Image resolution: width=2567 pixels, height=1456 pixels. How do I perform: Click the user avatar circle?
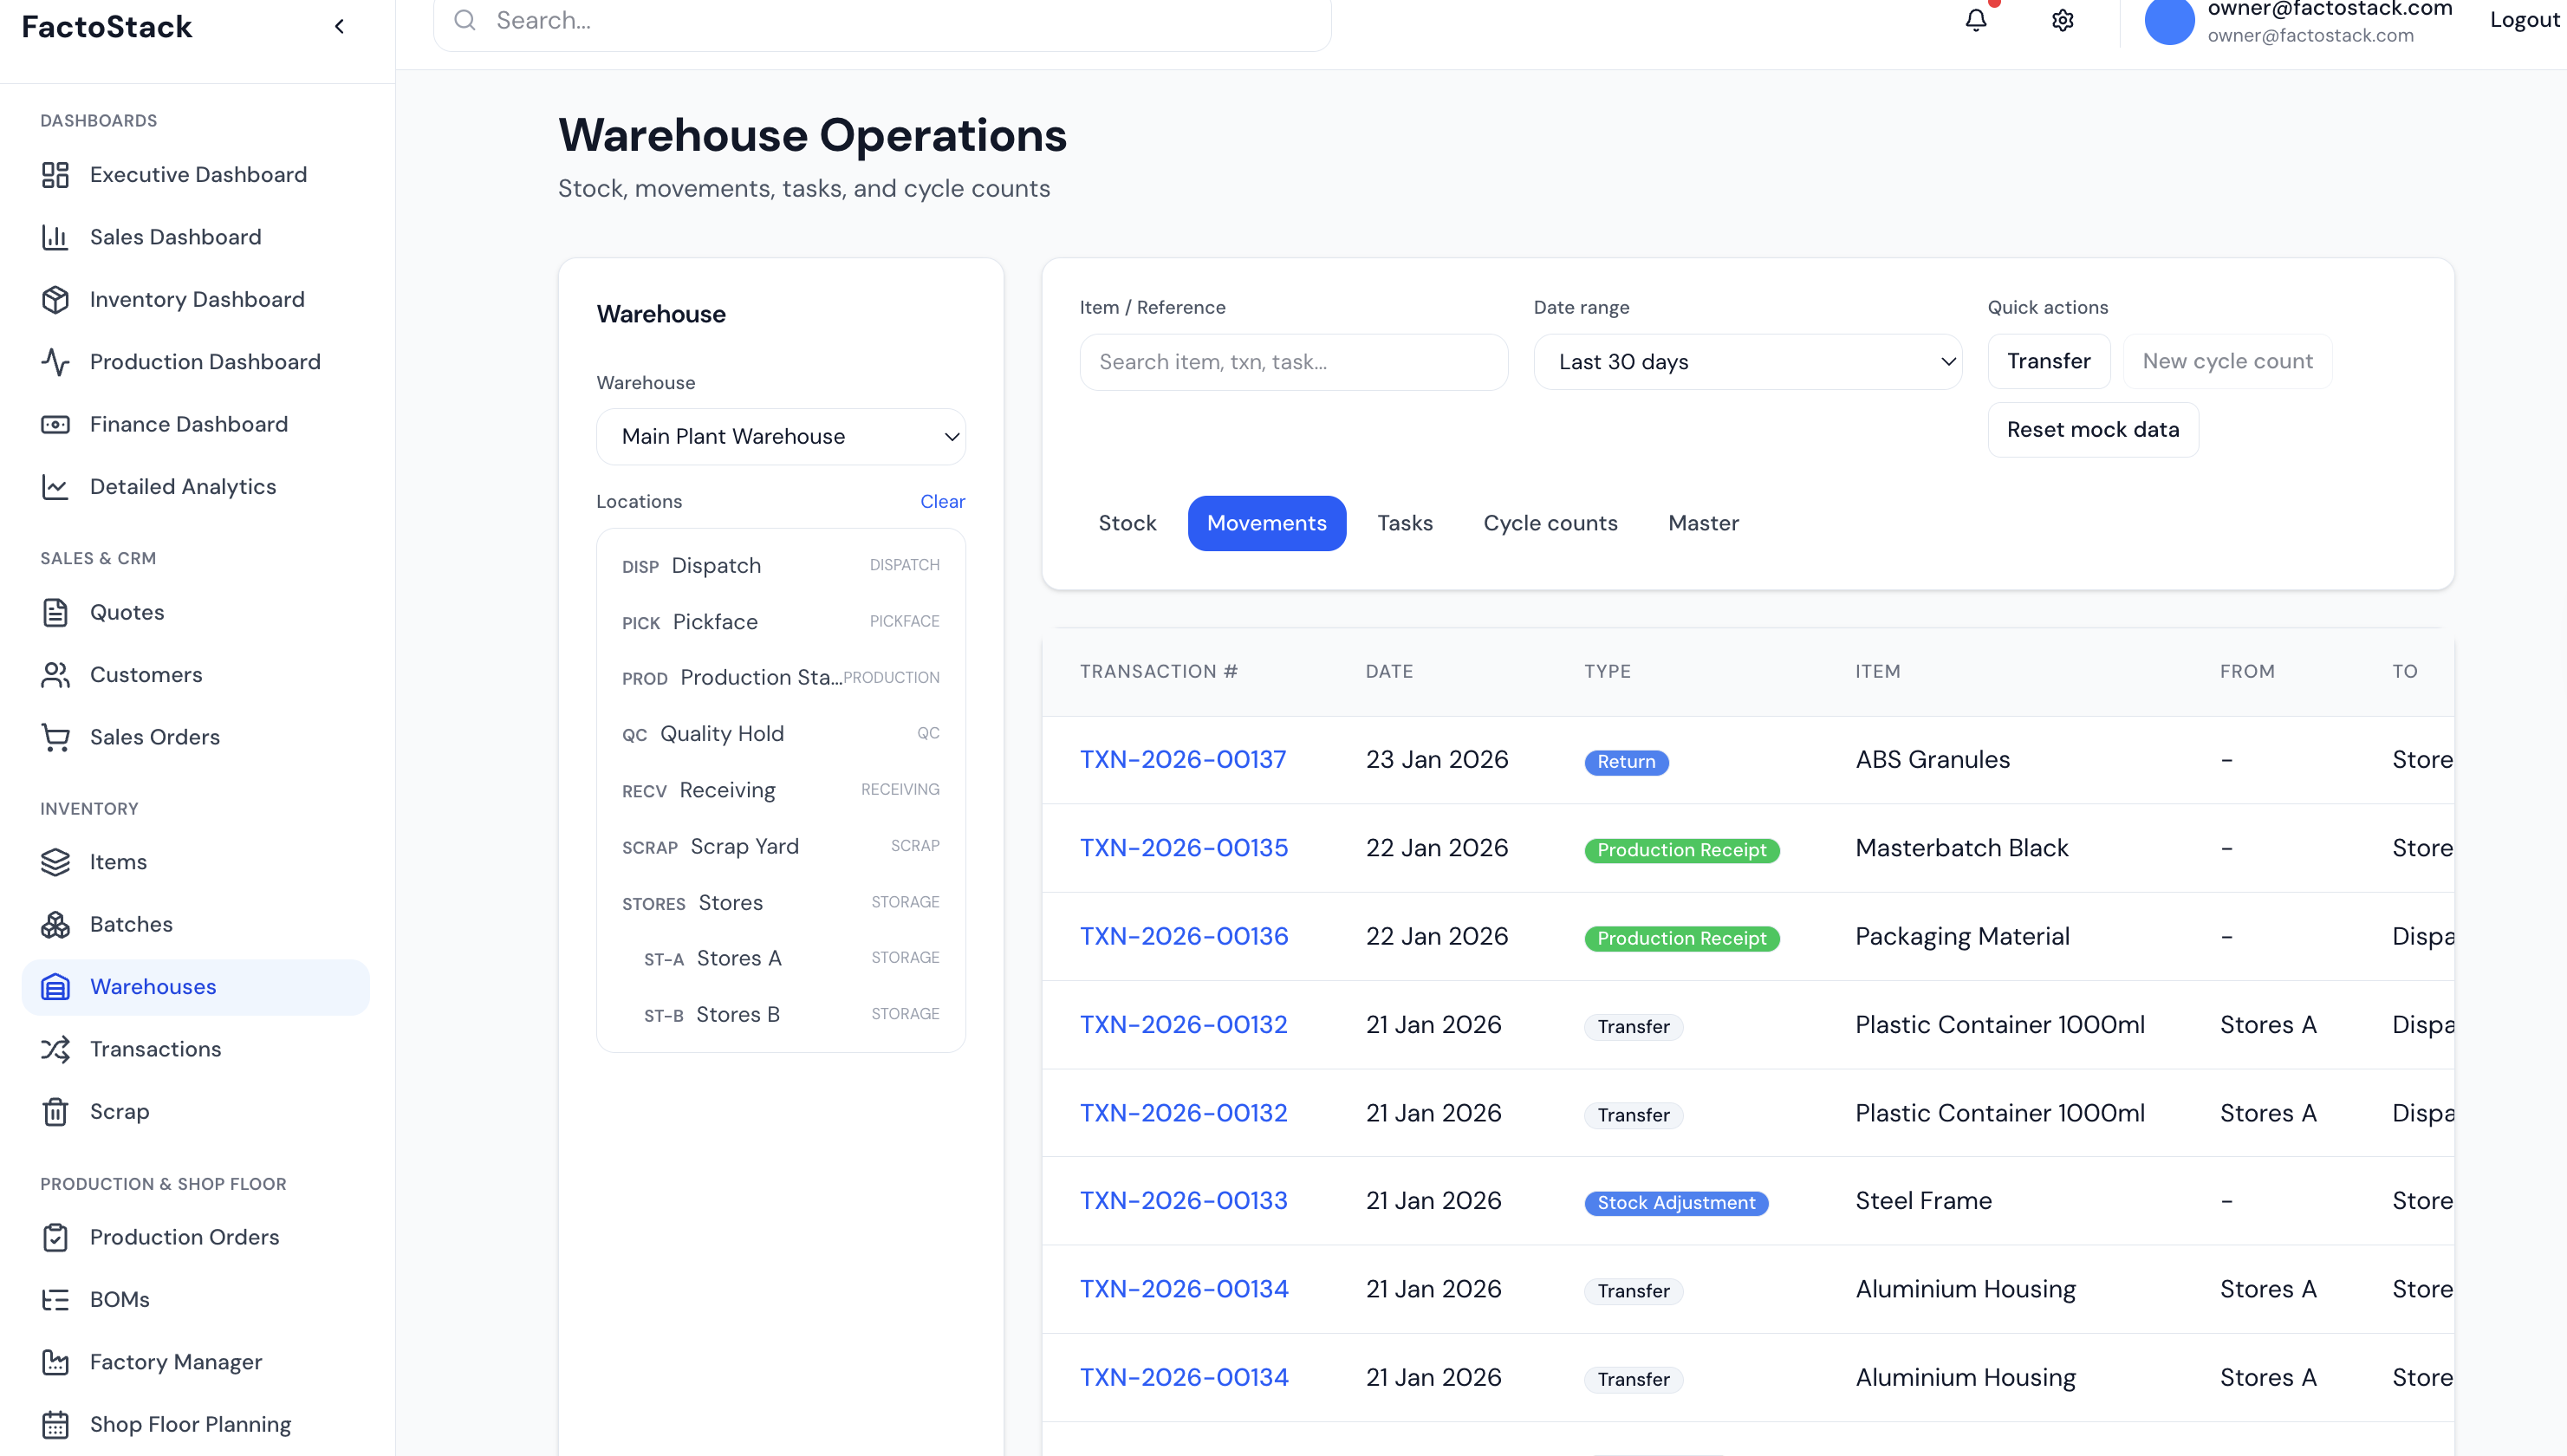coord(2168,21)
